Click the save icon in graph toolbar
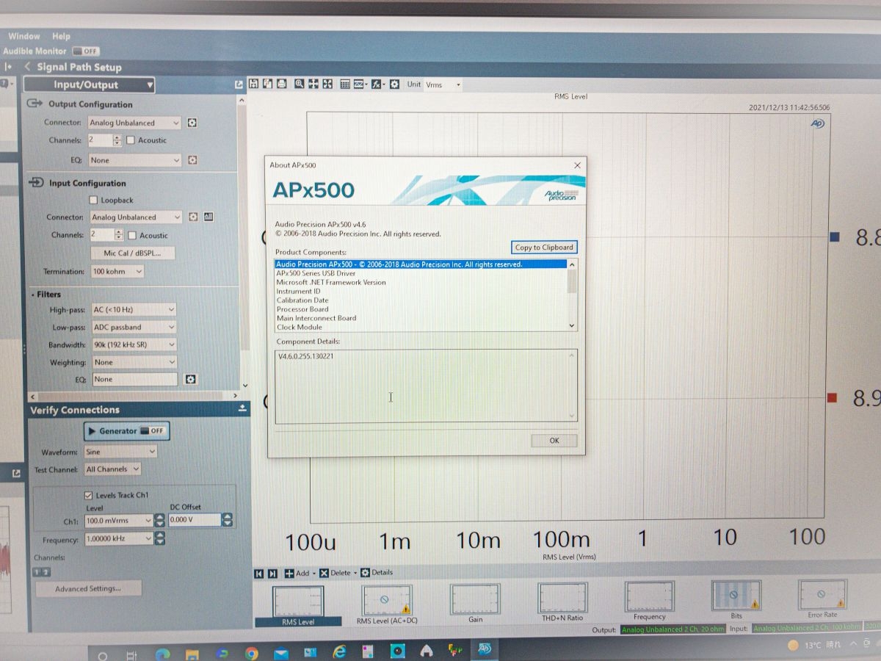This screenshot has height=661, width=881. click(253, 84)
